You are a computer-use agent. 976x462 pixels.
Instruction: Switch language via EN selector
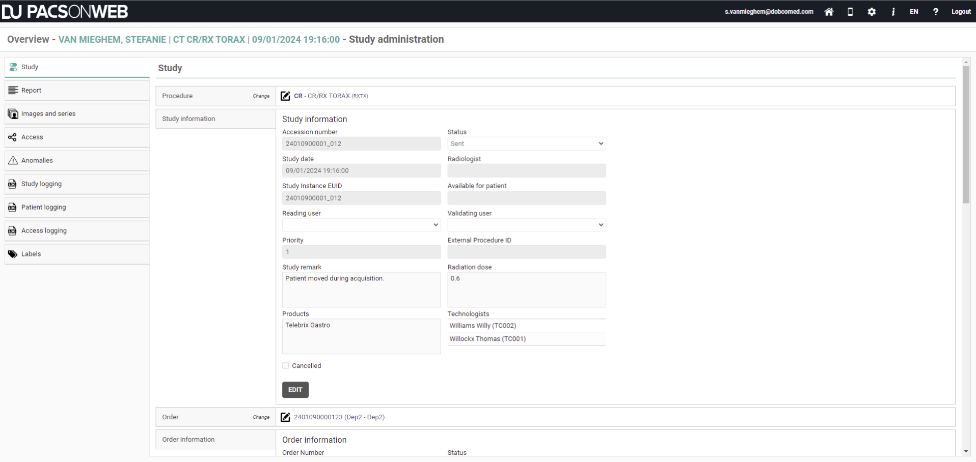pos(914,12)
